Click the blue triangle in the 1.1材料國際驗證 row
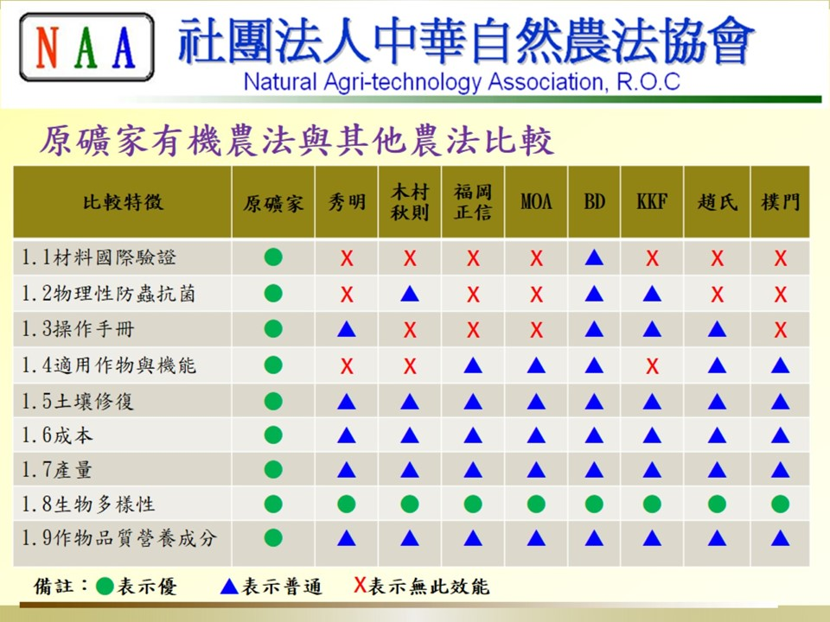Viewport: 830px width, 622px height. (x=594, y=257)
